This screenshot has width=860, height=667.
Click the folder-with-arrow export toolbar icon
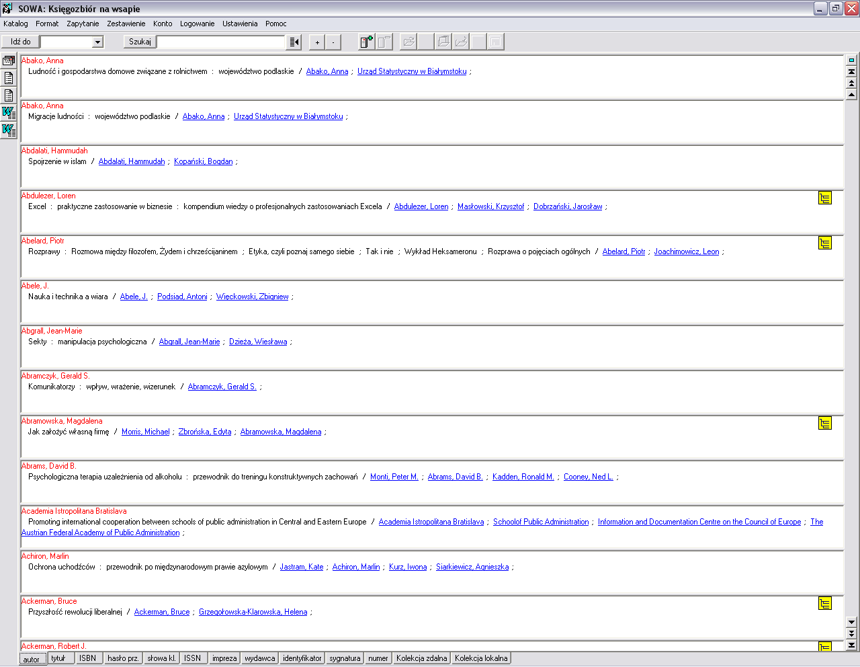click(461, 42)
